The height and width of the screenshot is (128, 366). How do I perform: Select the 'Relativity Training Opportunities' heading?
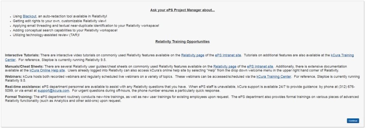coord(183,42)
